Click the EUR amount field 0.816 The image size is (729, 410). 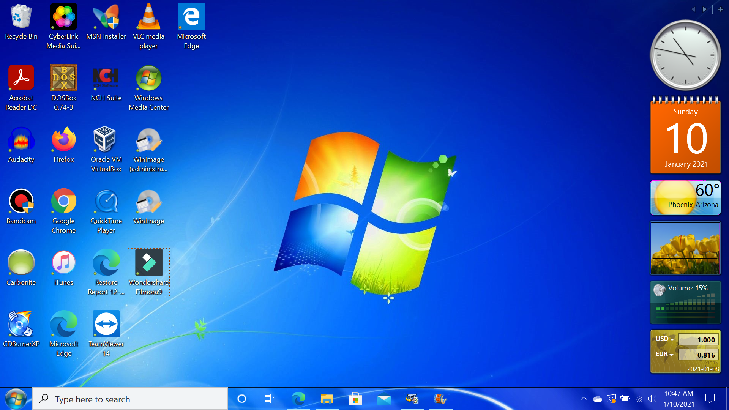click(698, 355)
